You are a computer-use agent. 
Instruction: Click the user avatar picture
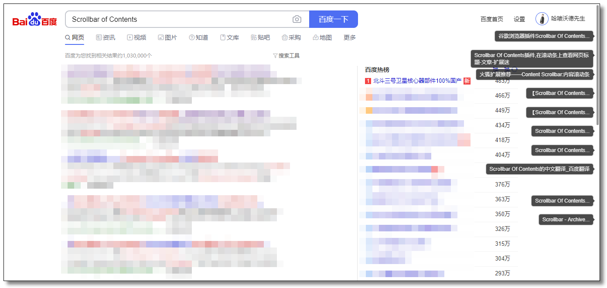pos(542,19)
